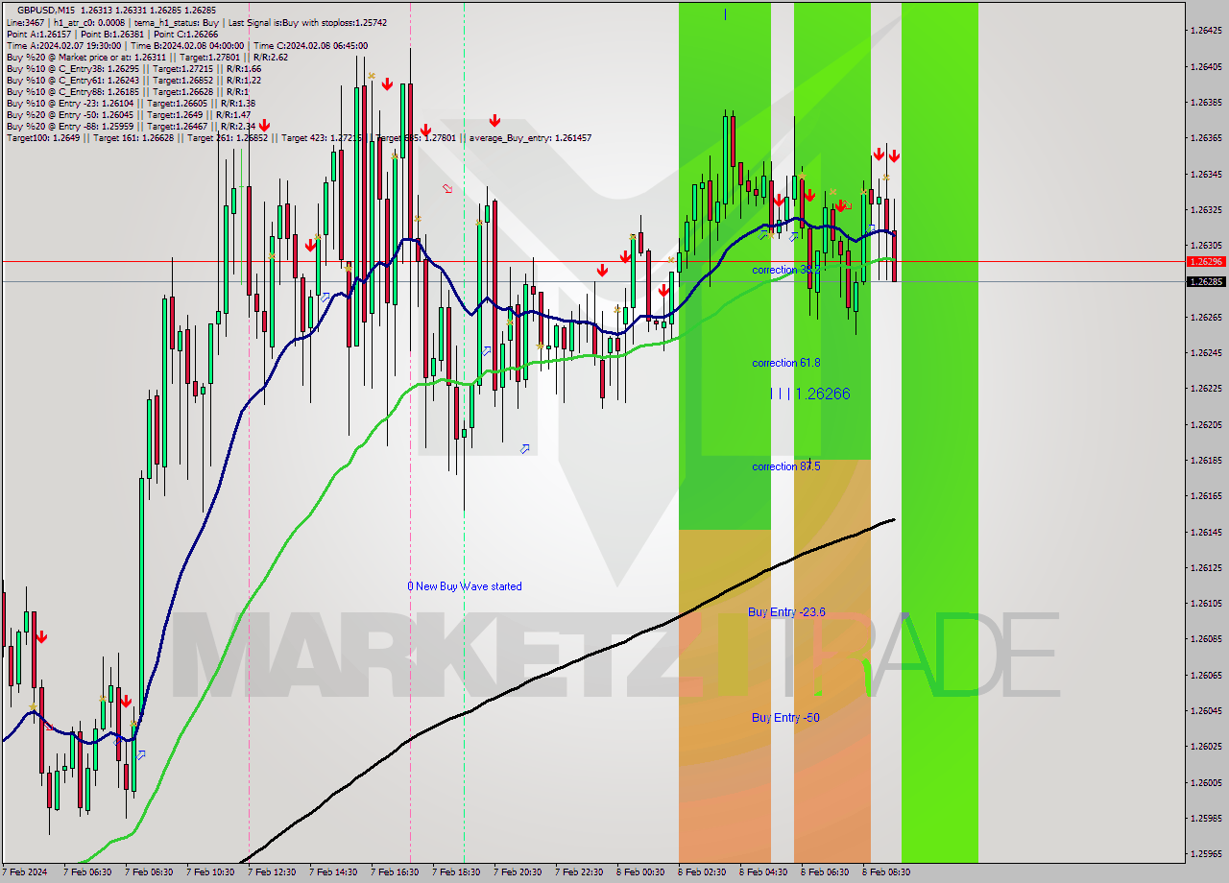This screenshot has height=883, width=1229.
Task: Click the 1.26125 price axis value
Action: point(1206,567)
